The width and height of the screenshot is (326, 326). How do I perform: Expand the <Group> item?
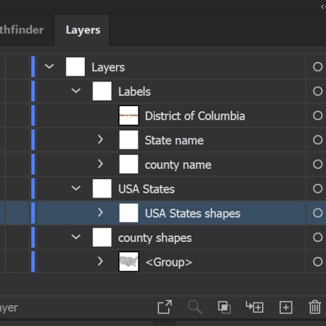tap(100, 261)
